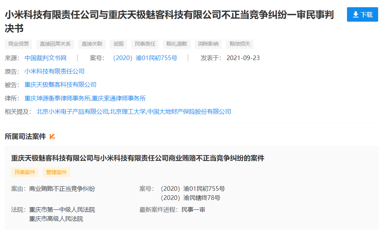The height and width of the screenshot is (236, 385).
Task: Click case number (2020)渝民辖终78号
Action: (190, 198)
